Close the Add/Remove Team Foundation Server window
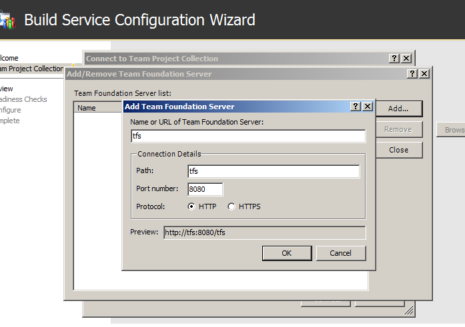The width and height of the screenshot is (465, 327). pyautogui.click(x=424, y=74)
